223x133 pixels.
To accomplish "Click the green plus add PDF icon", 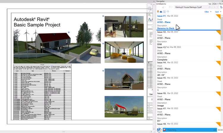I will (x=212, y=7).
